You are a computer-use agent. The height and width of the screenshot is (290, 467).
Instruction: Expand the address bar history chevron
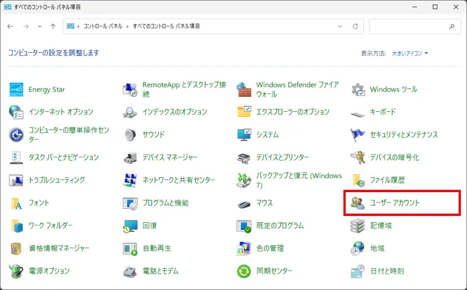(x=340, y=26)
